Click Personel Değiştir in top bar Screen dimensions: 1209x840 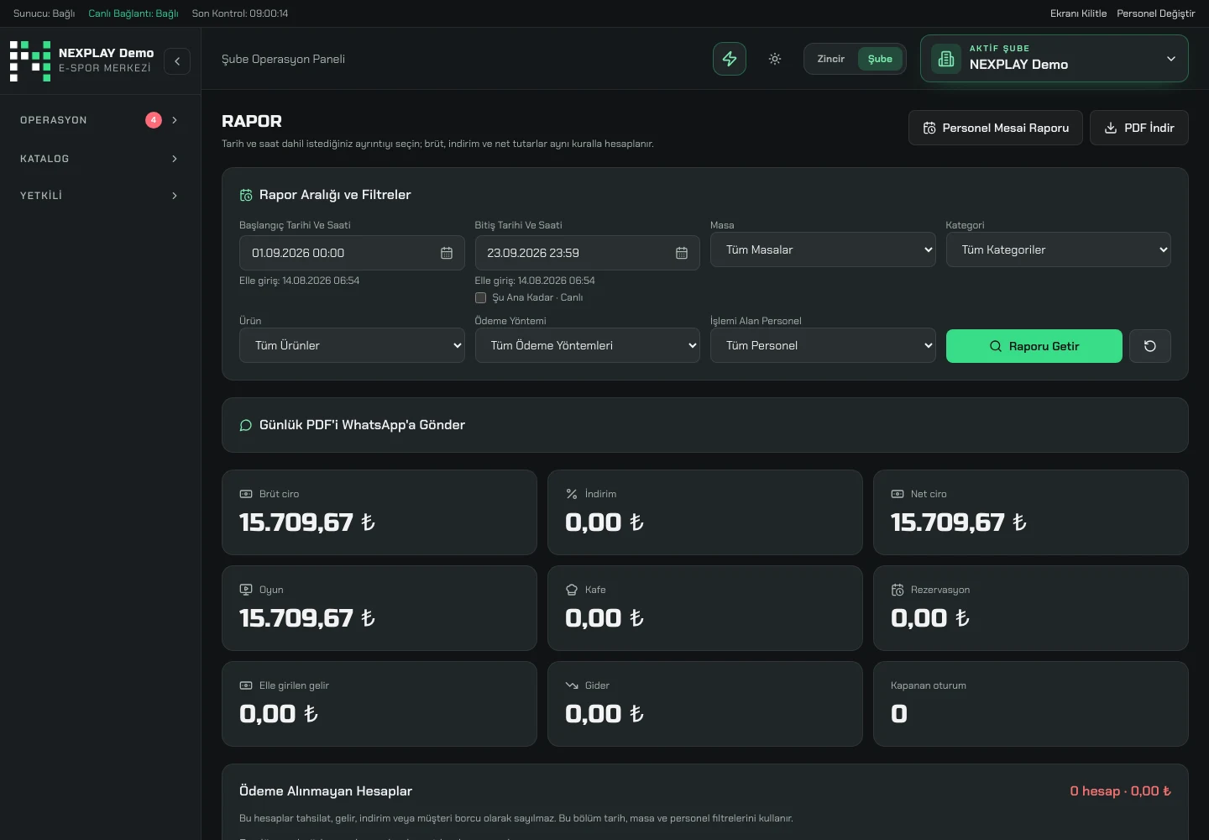point(1155,13)
